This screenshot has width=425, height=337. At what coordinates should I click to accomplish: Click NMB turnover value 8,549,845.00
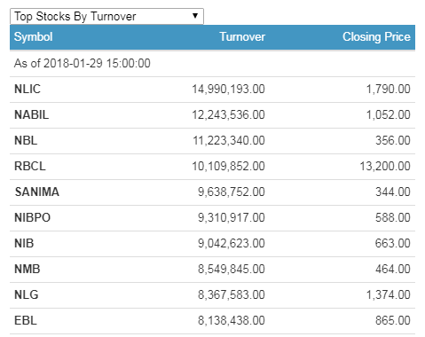coord(232,269)
